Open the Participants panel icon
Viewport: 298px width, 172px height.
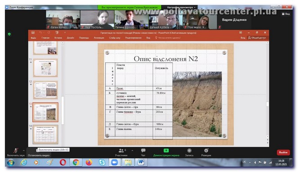[121, 150]
